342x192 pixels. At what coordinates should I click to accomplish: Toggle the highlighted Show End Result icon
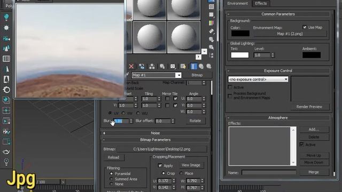pyautogui.click(x=193, y=66)
